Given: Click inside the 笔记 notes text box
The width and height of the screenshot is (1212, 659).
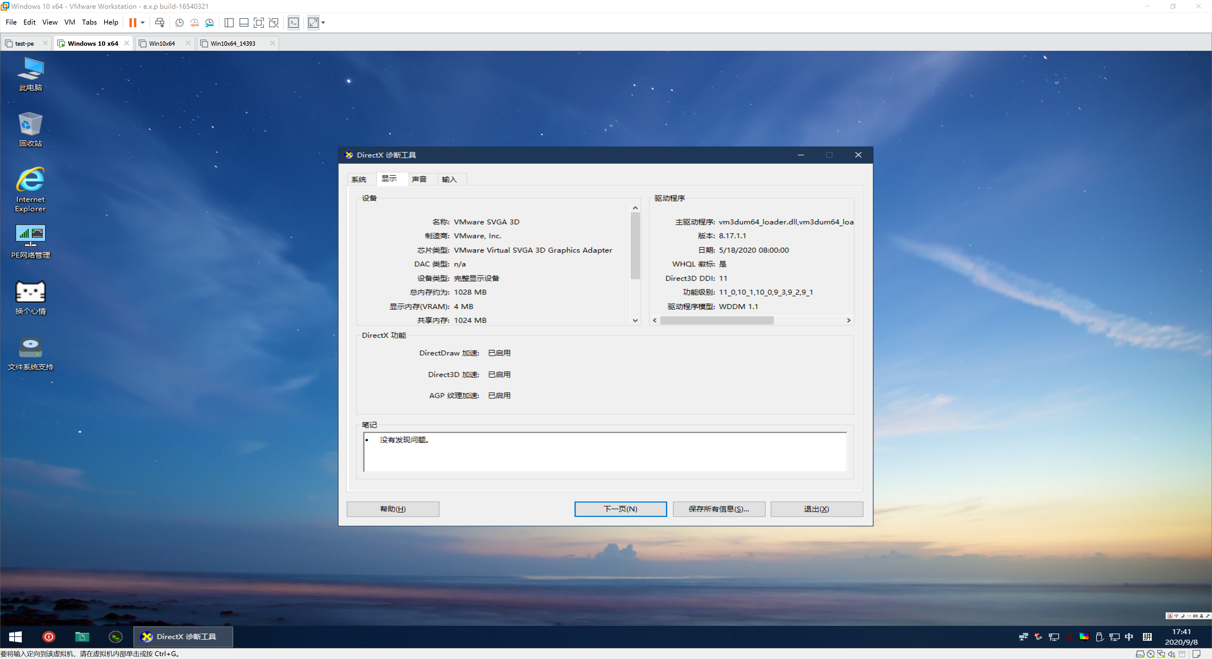Looking at the screenshot, I should pyautogui.click(x=605, y=452).
